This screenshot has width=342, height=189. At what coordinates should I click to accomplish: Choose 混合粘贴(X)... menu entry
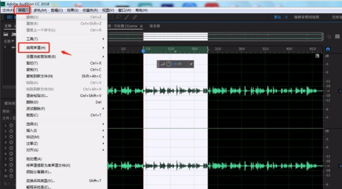click(62, 96)
